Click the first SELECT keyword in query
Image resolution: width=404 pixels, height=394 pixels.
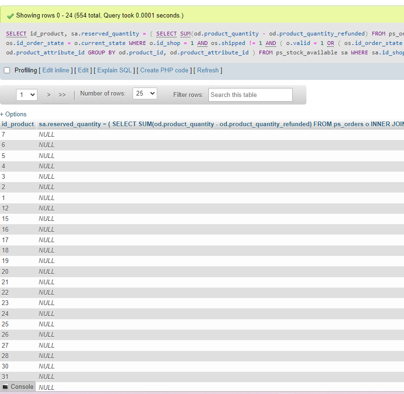point(16,34)
